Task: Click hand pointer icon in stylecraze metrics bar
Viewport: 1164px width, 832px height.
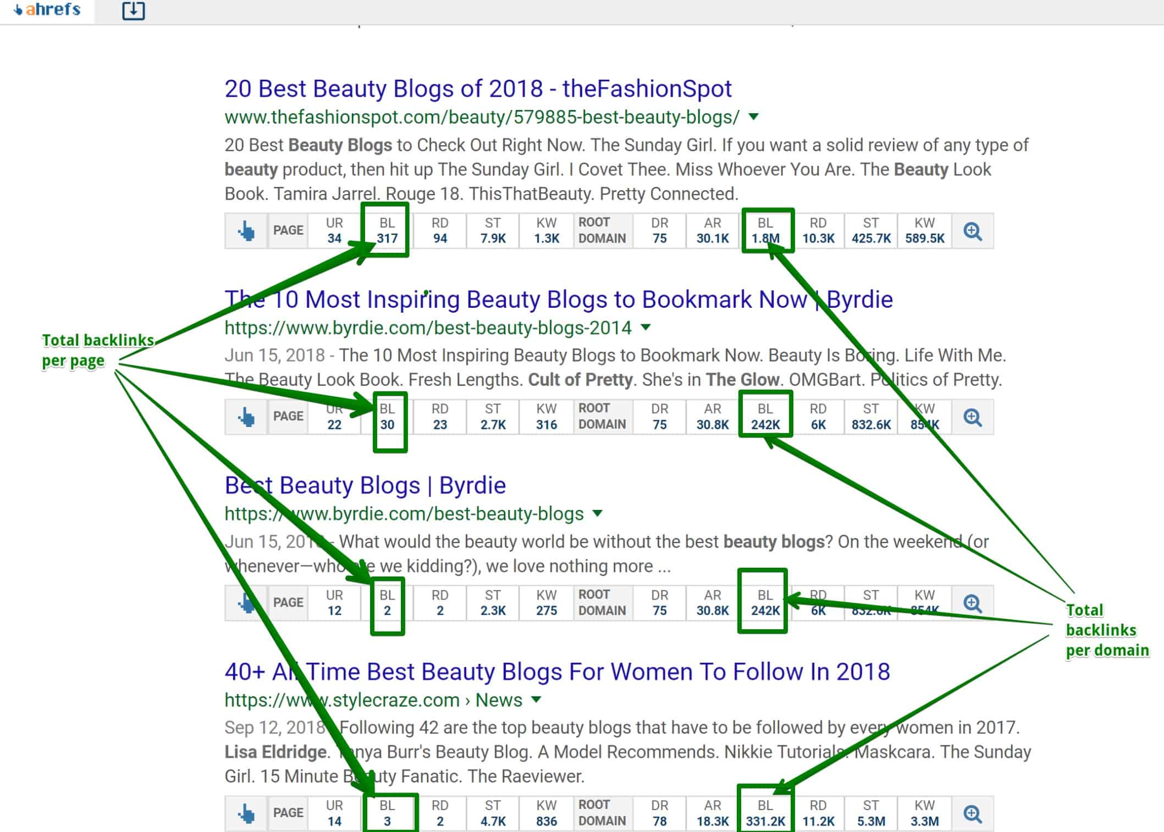Action: pos(246,813)
